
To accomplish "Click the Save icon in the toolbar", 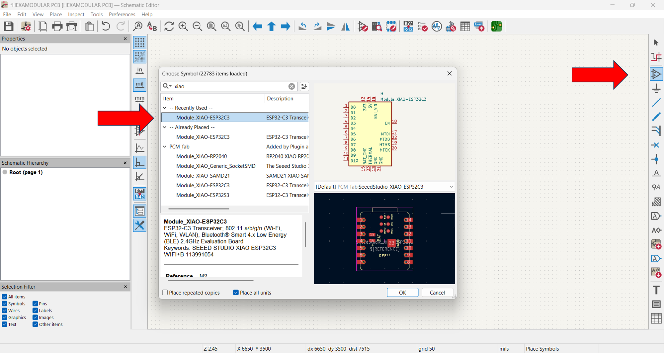I will coord(9,26).
